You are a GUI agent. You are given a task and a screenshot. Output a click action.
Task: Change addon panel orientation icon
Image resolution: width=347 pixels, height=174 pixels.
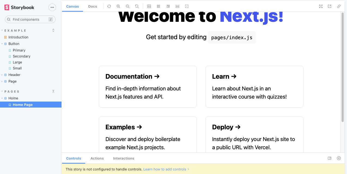[x=330, y=158]
